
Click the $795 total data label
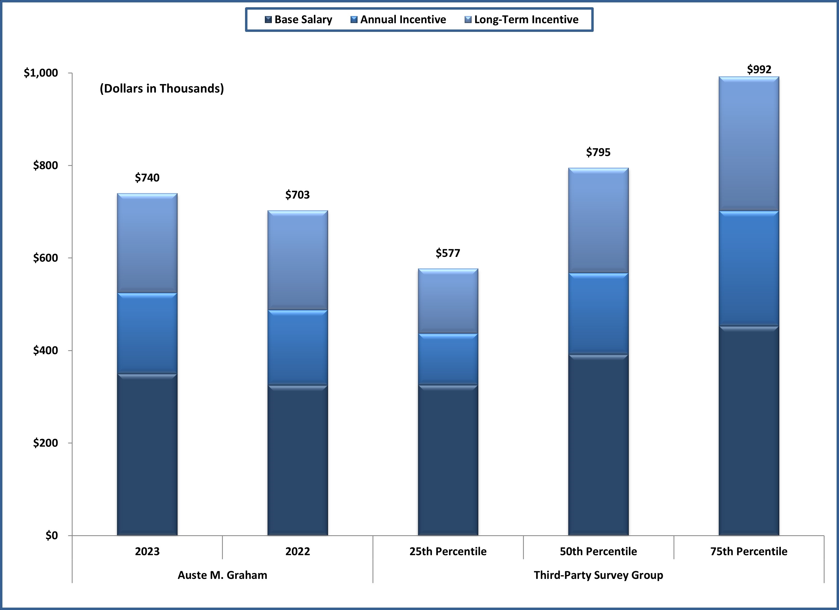click(x=598, y=152)
